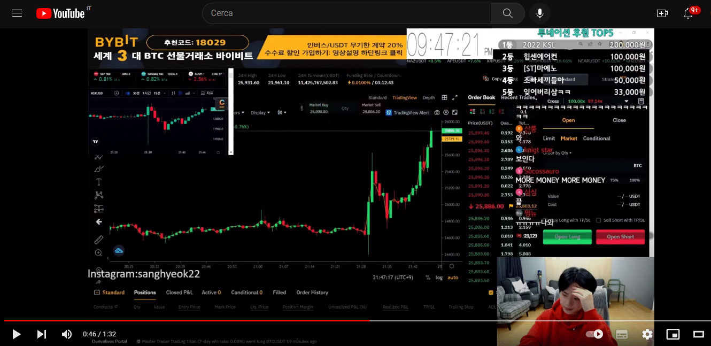Open notifications bell with 9+ badge

point(689,13)
